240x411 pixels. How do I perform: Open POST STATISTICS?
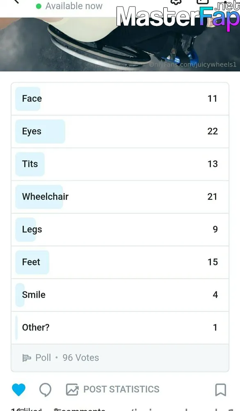(x=121, y=389)
